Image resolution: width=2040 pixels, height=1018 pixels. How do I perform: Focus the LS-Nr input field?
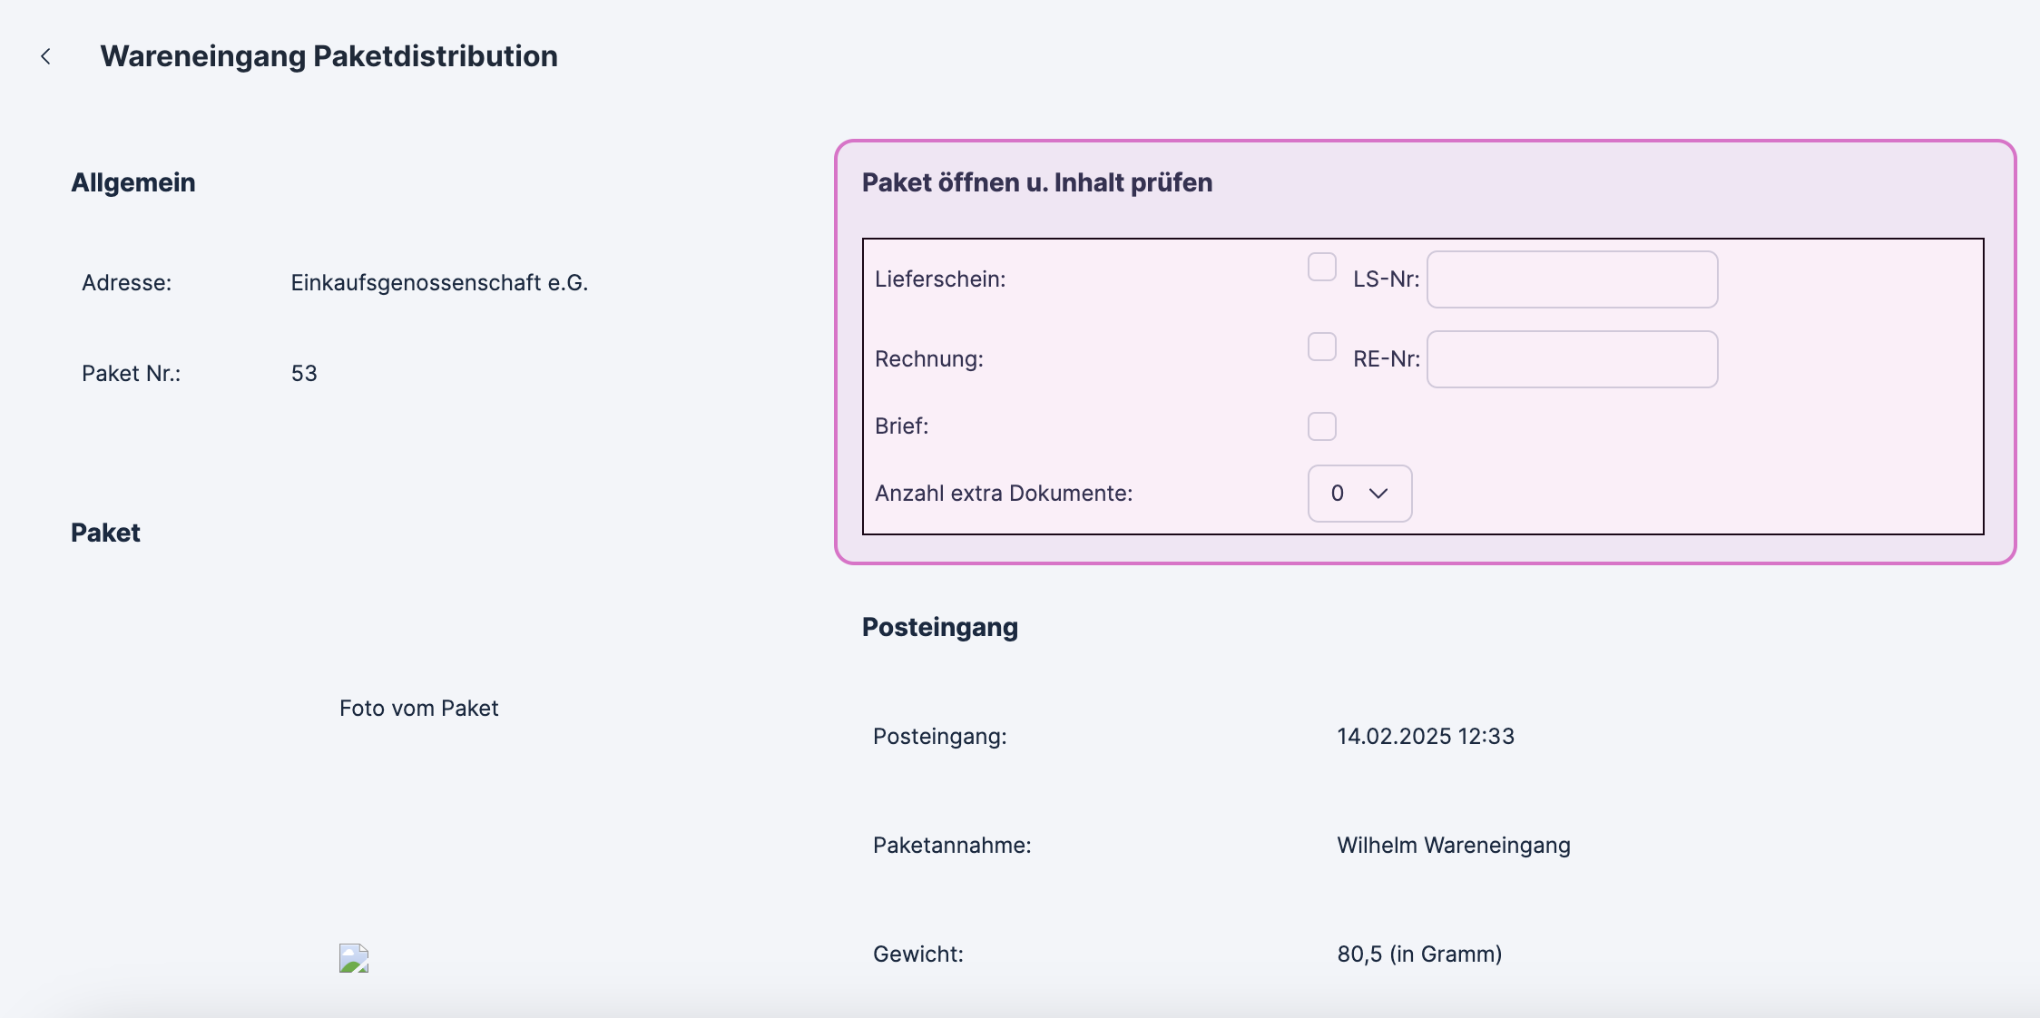(x=1572, y=279)
